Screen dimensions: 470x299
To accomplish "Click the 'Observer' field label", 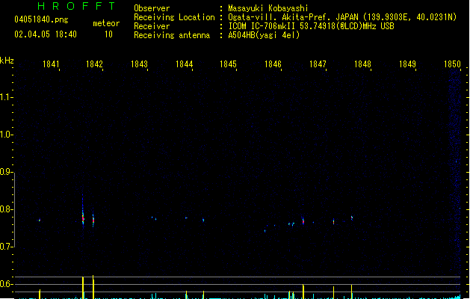I will point(152,8).
